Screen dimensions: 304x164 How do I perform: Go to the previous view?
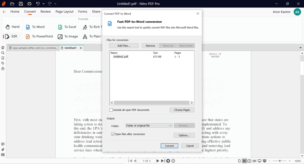click(168, 161)
